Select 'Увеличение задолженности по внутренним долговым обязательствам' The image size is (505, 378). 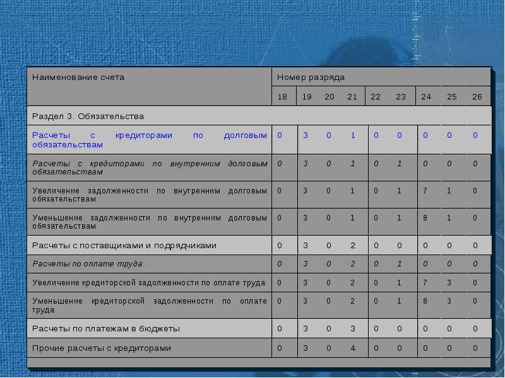(x=150, y=195)
